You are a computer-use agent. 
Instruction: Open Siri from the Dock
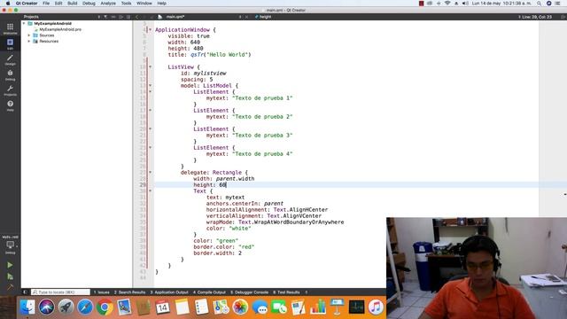point(47,307)
